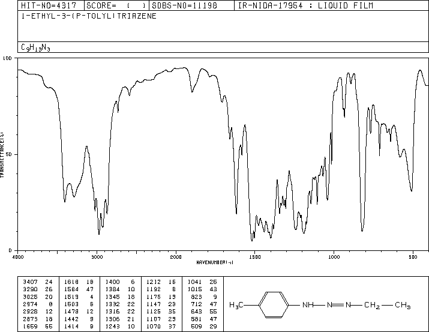Click the benzene ring in the structure diagram
The image size is (429, 332).
click(x=274, y=305)
